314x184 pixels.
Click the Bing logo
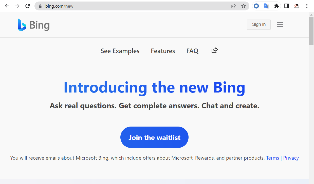33,25
